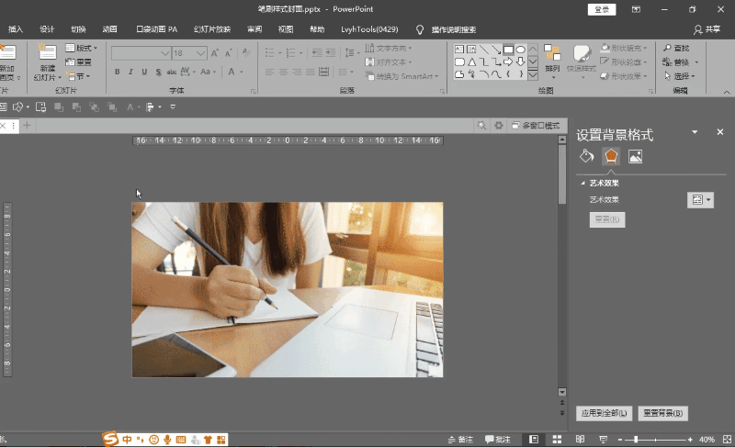Viewport: 735px width, 447px height.
Task: Clear all text formatting
Action: tap(246, 53)
